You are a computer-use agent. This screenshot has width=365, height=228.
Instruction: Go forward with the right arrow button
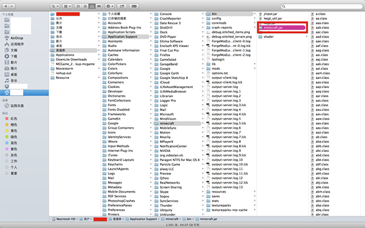(x=12, y=6)
